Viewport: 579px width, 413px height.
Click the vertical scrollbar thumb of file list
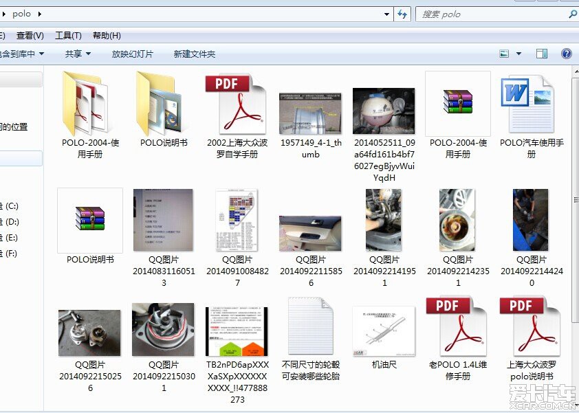point(576,200)
